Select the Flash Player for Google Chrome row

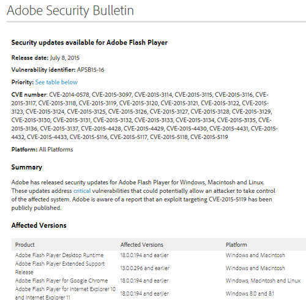coord(159,280)
